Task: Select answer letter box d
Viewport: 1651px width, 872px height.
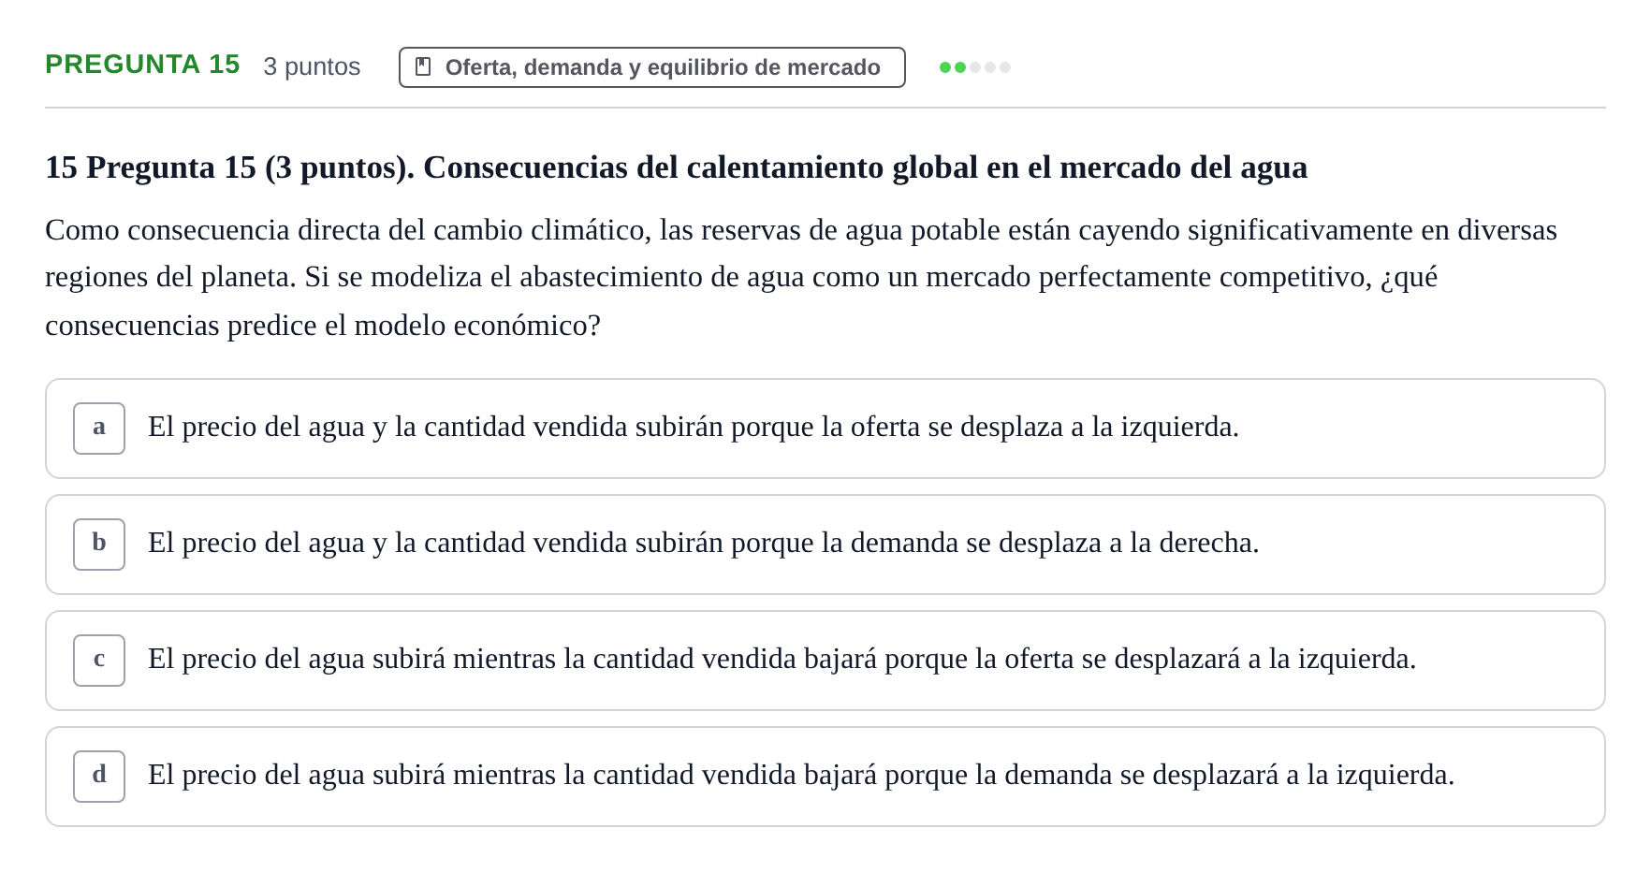Action: click(x=99, y=777)
